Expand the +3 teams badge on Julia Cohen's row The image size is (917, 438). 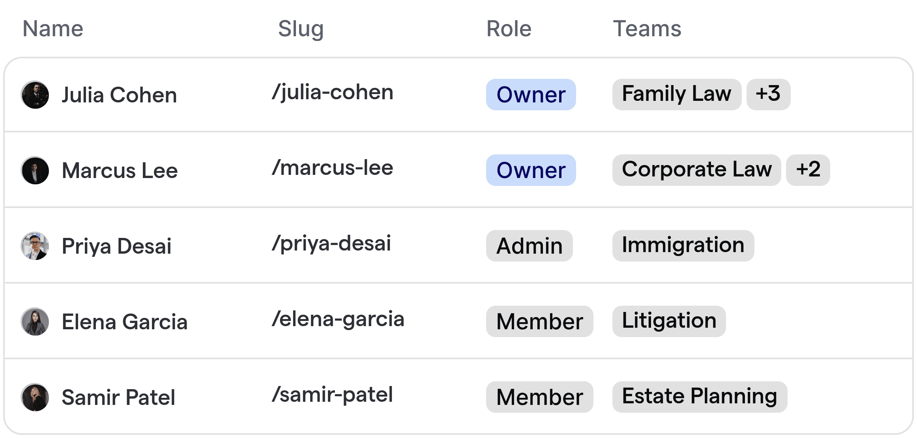point(768,94)
